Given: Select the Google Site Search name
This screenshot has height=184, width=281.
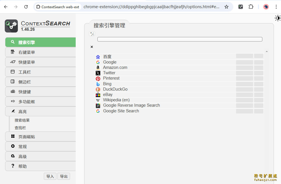Looking at the screenshot, I should pos(121,111).
